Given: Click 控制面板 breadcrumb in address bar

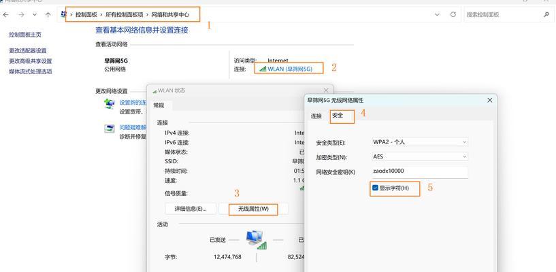Looking at the screenshot, I should [x=86, y=15].
